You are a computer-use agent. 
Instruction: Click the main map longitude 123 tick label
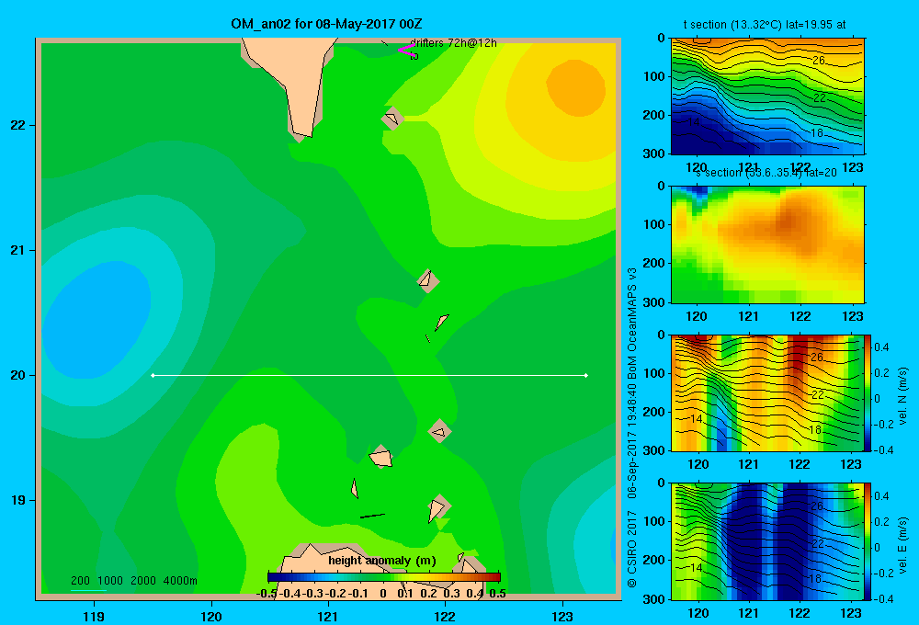pos(562,616)
